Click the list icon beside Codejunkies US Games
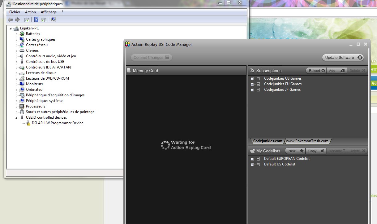The image size is (377, 224). [258, 78]
